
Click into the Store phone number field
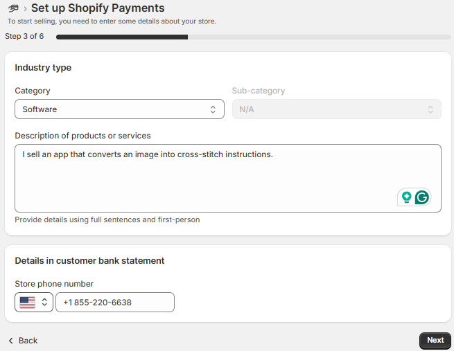(x=115, y=303)
